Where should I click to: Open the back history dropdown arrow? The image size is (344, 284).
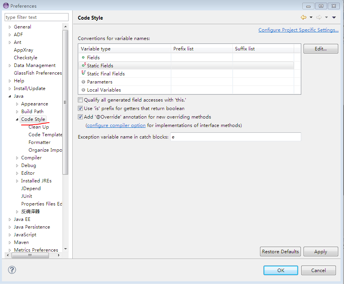pyautogui.click(x=311, y=17)
